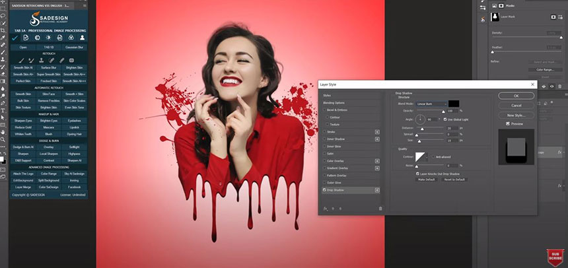Enable the Stroke effect checkbox
Viewport: 568px width, 268px height.
coord(324,132)
